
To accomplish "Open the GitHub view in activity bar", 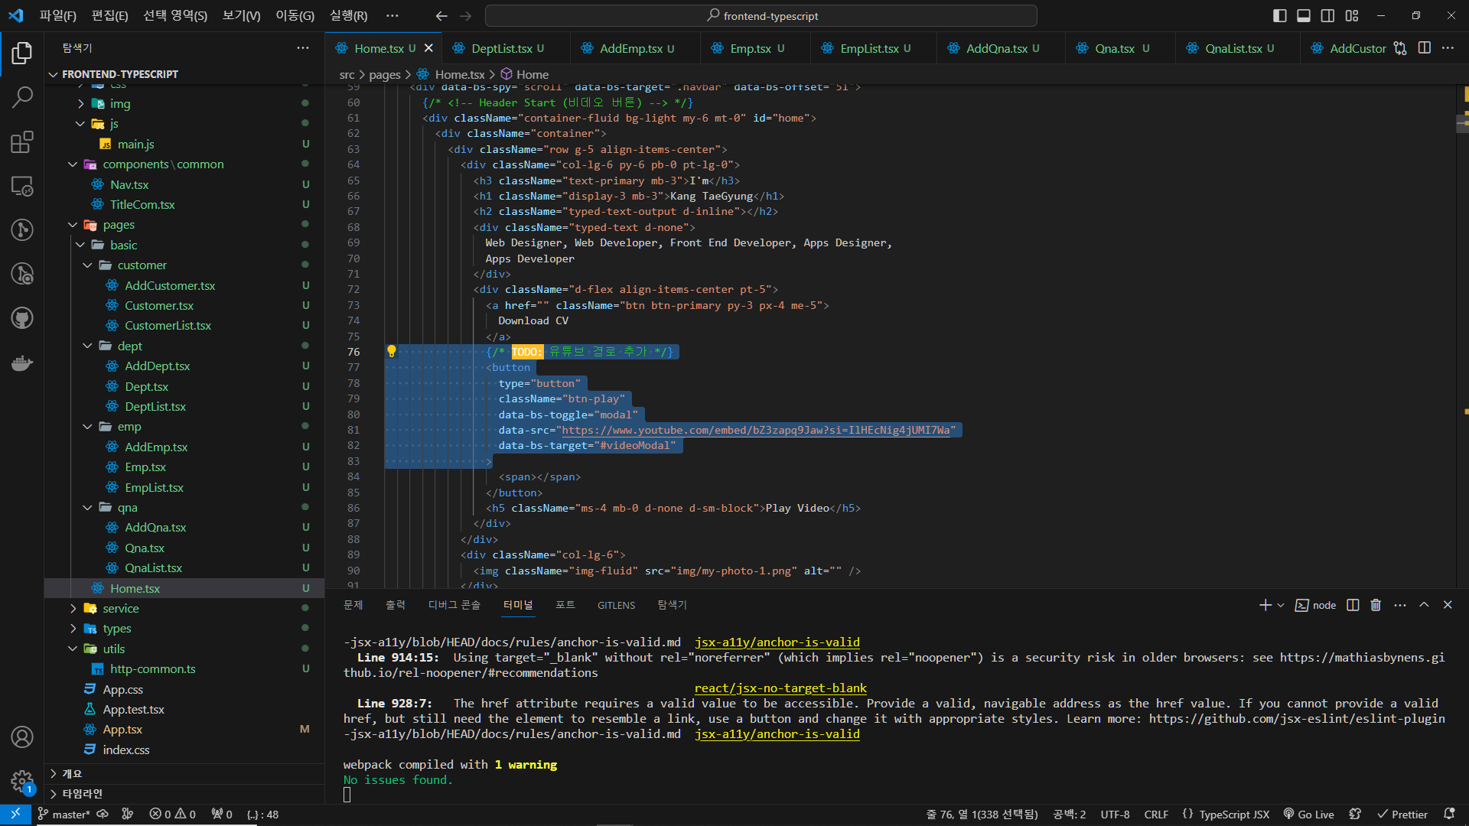I will [22, 318].
